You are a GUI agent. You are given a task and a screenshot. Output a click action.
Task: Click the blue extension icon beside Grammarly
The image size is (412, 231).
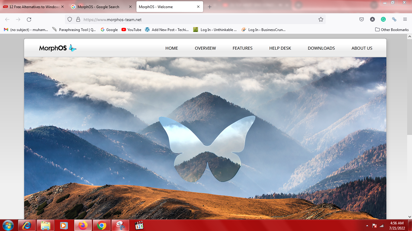pos(394,19)
